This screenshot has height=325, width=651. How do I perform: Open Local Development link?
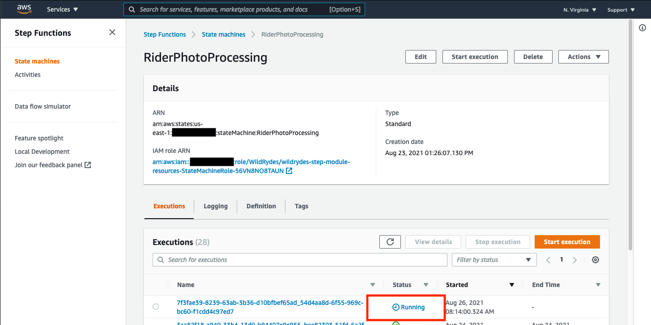(42, 152)
